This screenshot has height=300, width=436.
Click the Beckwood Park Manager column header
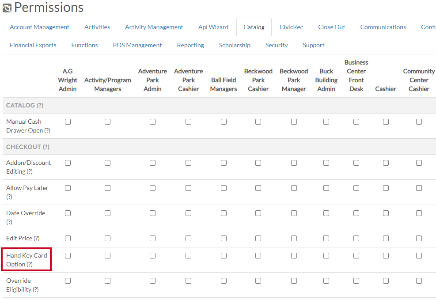294,80
